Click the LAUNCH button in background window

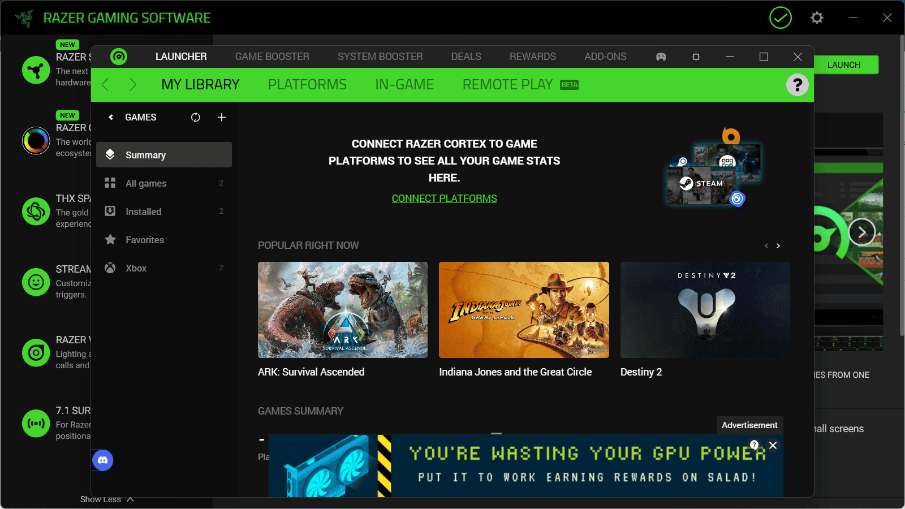[846, 65]
